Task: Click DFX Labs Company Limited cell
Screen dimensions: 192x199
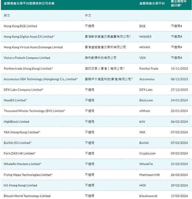Action: point(24,90)
